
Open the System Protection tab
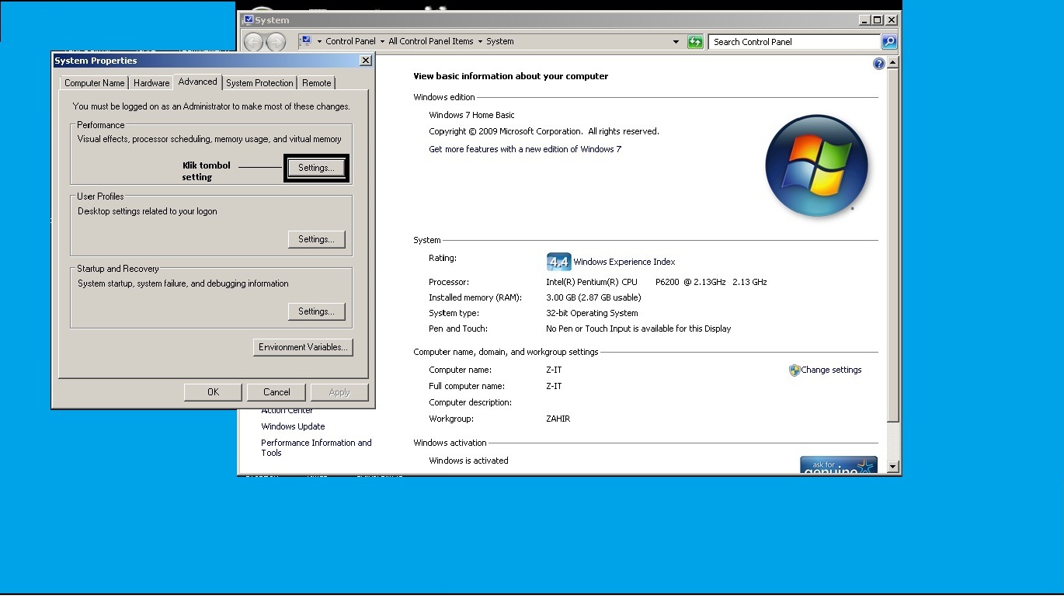(259, 83)
